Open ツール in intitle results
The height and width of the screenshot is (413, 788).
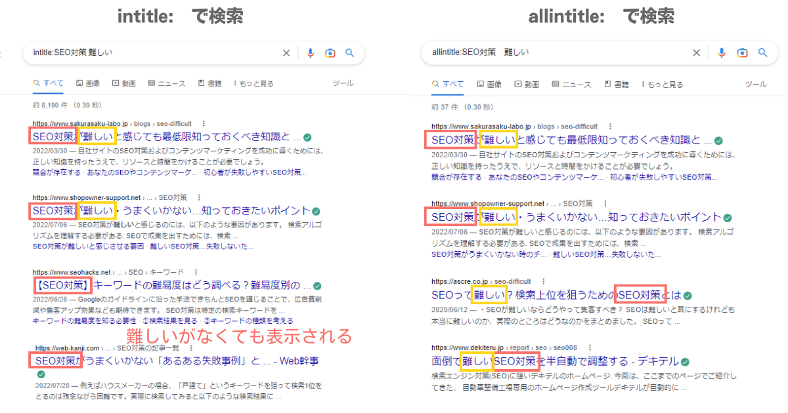click(x=343, y=83)
